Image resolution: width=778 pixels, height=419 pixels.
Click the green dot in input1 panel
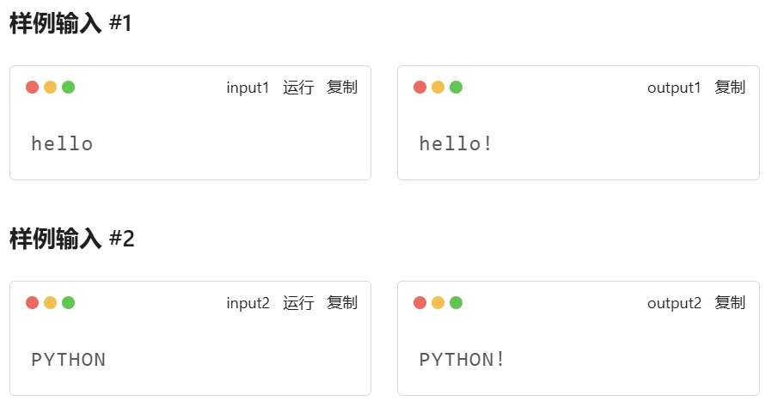[x=69, y=88]
